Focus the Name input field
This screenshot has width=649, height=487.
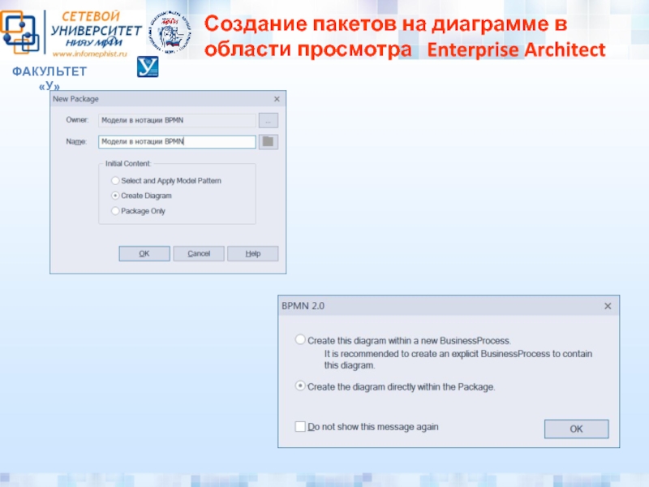[177, 141]
